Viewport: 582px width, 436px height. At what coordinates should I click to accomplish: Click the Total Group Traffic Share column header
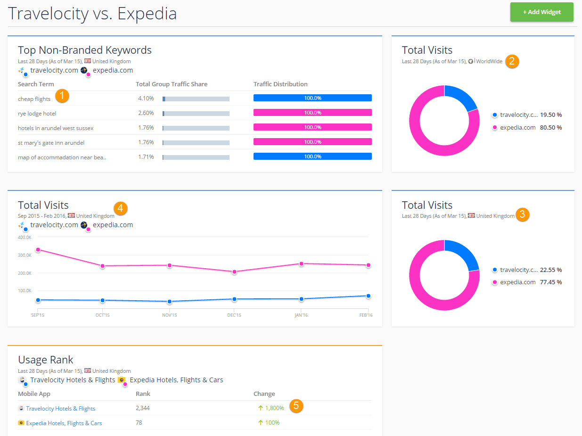click(172, 84)
